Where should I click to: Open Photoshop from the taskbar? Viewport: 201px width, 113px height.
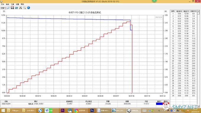click(x=92, y=110)
